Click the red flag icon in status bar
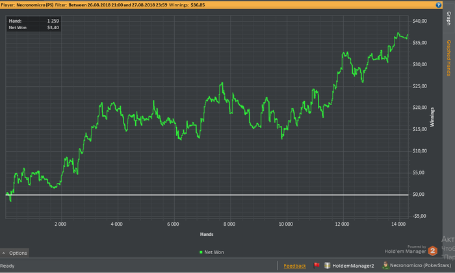This screenshot has width=455, height=273. click(x=317, y=265)
